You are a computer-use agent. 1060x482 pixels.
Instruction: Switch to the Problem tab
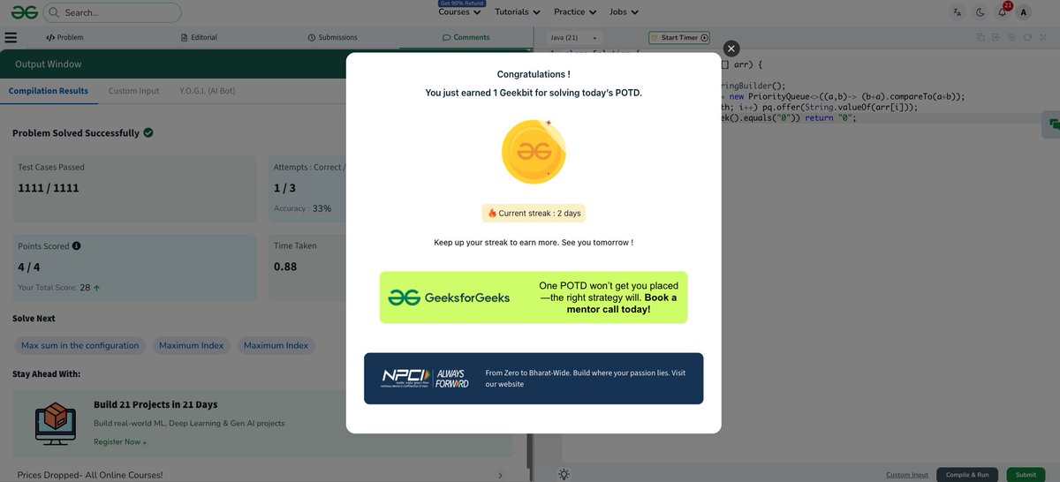[x=64, y=37]
